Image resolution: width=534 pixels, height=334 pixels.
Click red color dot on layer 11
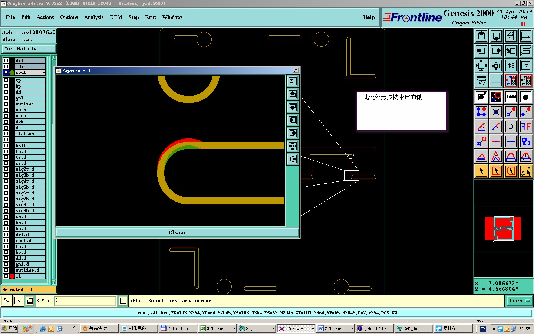pyautogui.click(x=12, y=276)
